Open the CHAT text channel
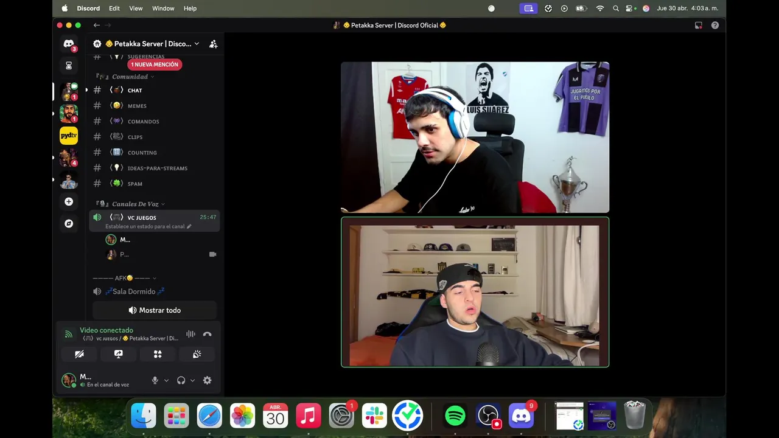The height and width of the screenshot is (438, 779). (155, 90)
